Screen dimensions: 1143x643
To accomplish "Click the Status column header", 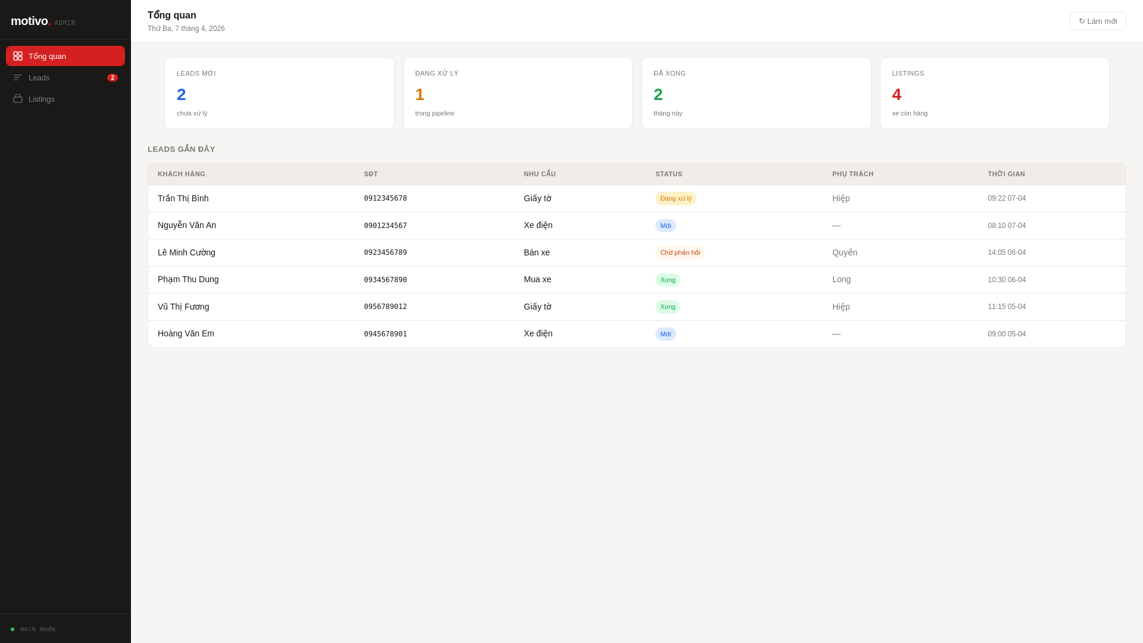I will point(669,174).
